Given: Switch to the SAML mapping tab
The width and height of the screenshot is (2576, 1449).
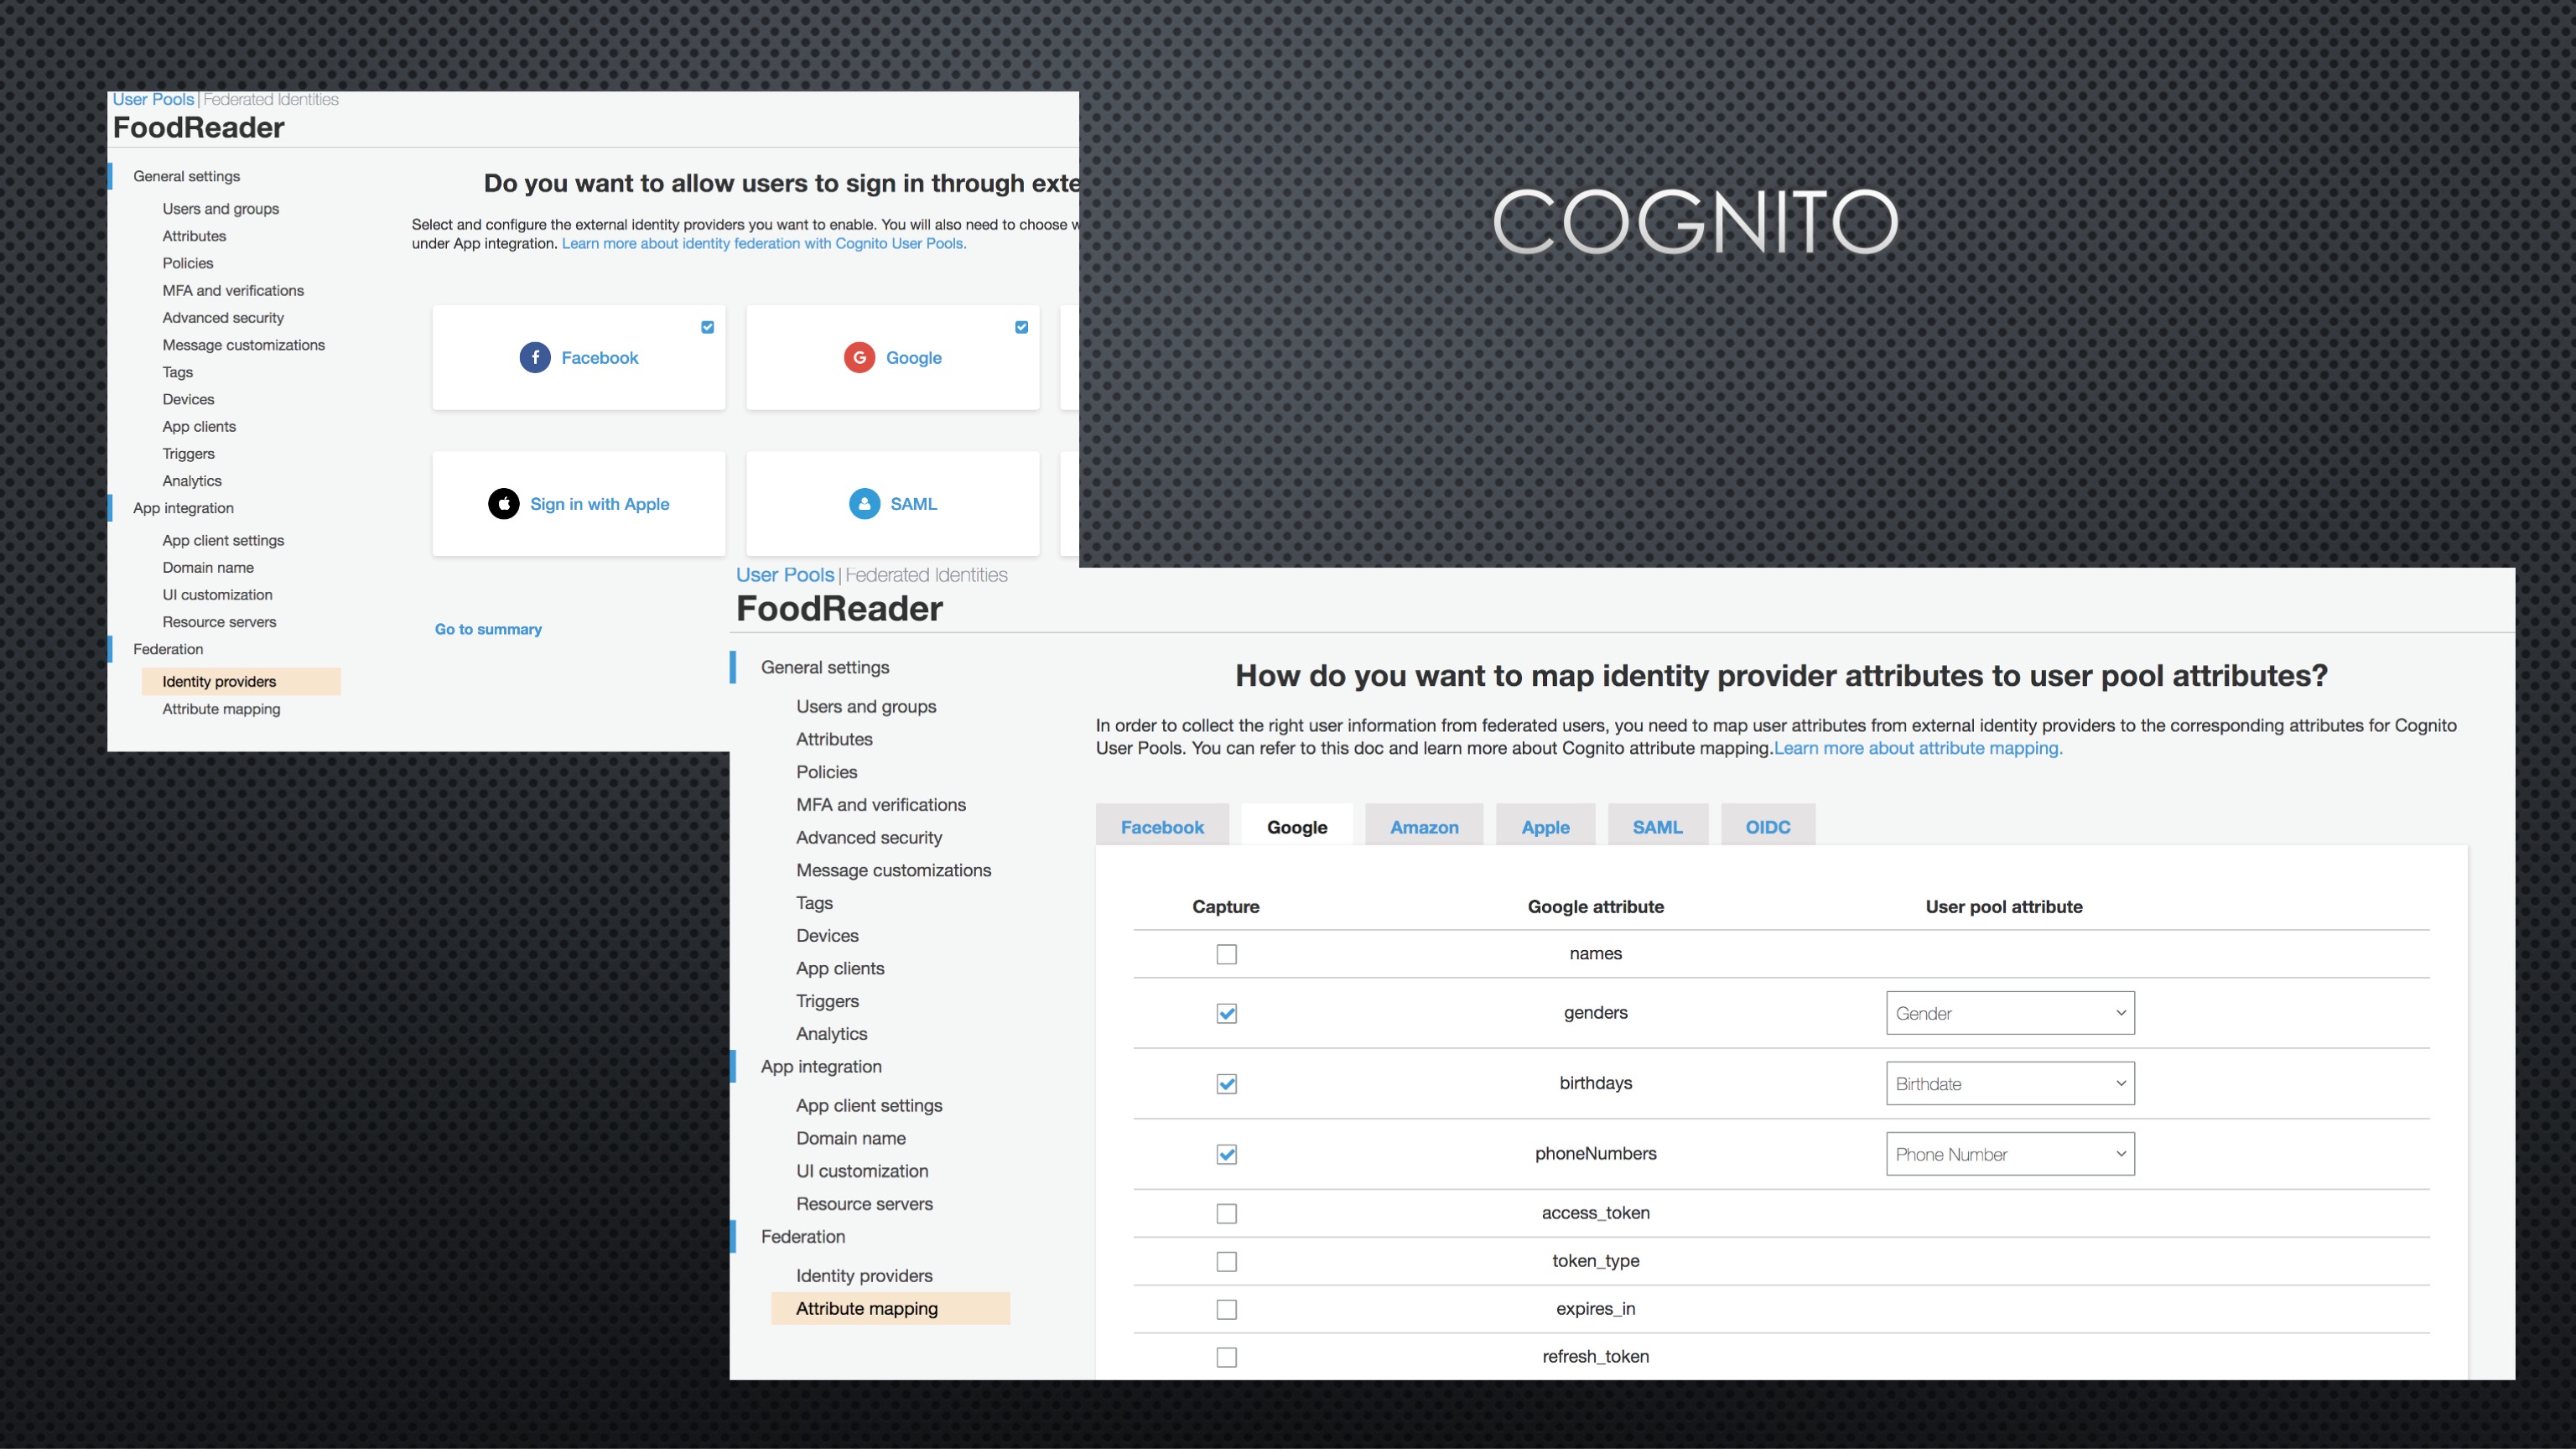Looking at the screenshot, I should click(1657, 826).
